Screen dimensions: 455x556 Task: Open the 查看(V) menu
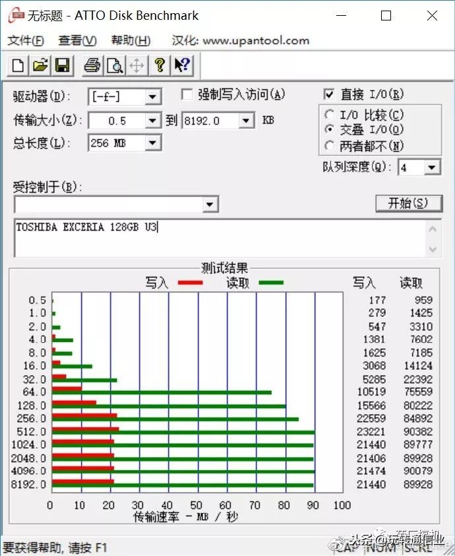[77, 40]
